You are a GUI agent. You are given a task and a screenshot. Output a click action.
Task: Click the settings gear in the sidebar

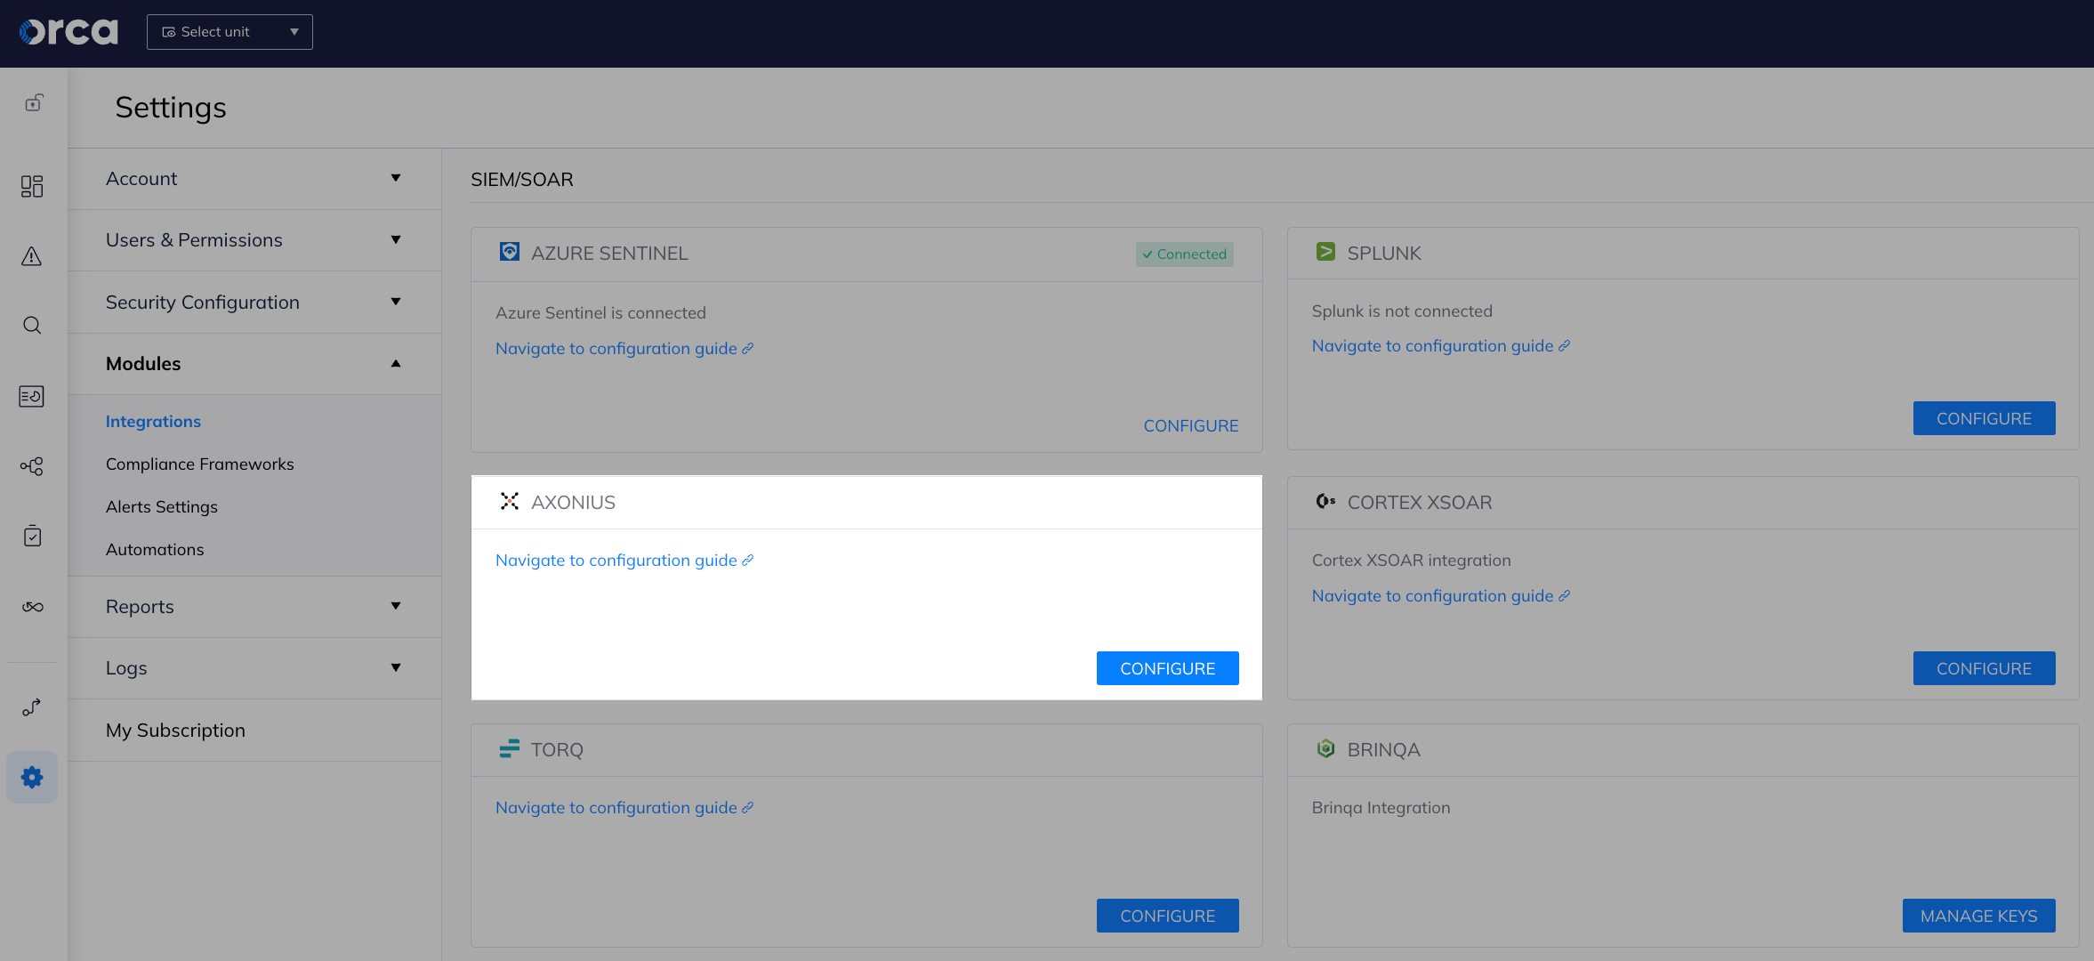[32, 777]
